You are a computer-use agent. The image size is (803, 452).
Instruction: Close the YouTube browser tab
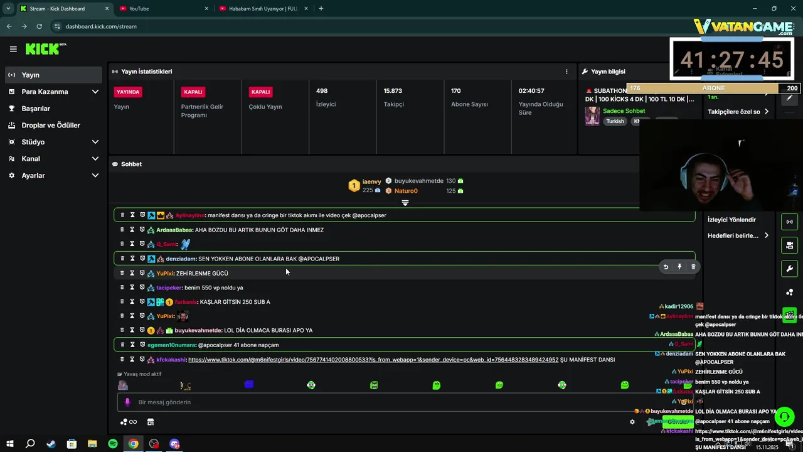pyautogui.click(x=206, y=9)
